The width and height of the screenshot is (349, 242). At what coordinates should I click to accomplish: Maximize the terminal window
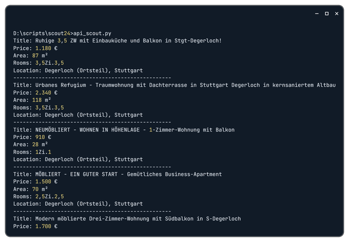327,14
